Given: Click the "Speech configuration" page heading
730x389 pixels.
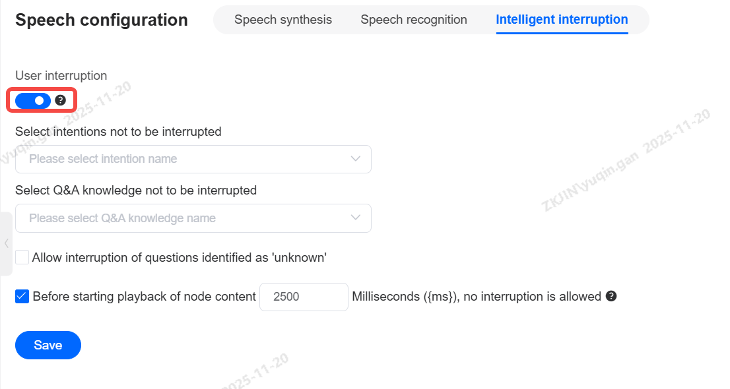Looking at the screenshot, I should (102, 20).
